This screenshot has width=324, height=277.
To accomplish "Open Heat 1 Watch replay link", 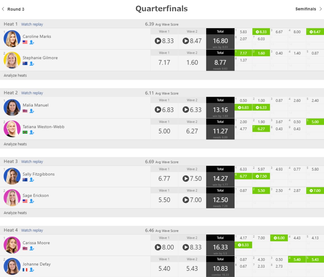I will [x=32, y=24].
